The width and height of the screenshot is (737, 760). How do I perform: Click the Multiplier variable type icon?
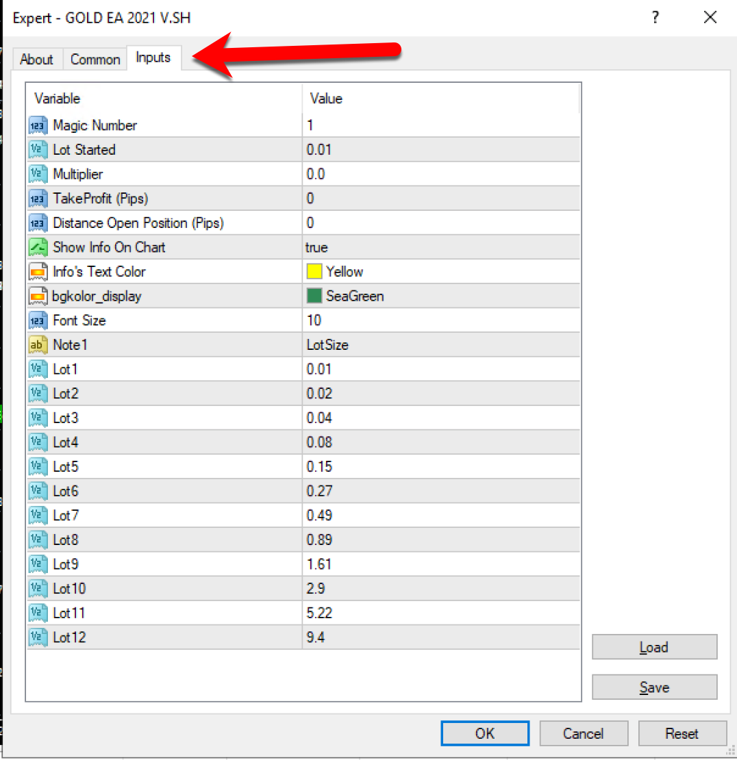38,174
